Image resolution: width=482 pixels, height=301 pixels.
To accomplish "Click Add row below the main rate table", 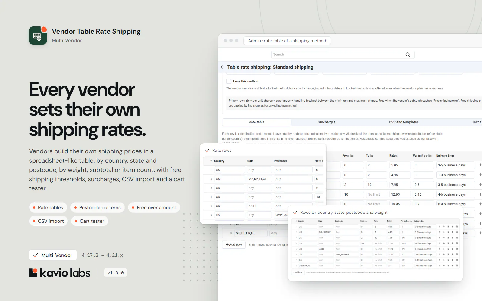I will click(x=234, y=244).
